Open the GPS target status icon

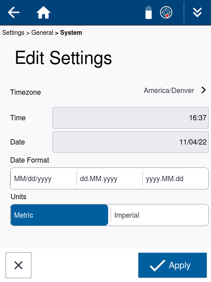click(x=166, y=12)
